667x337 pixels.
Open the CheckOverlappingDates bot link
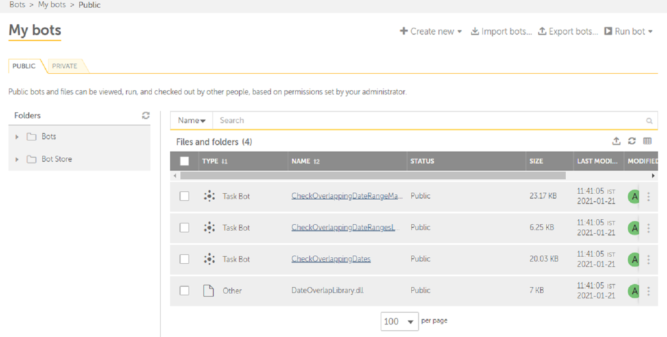pos(331,259)
